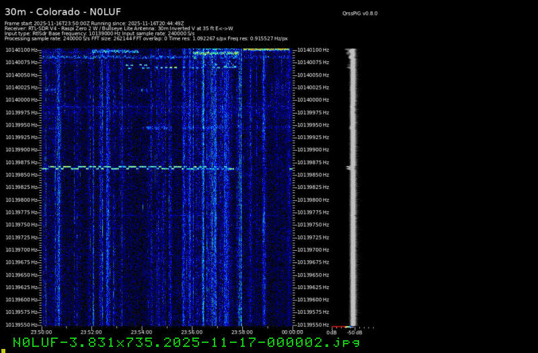The height and width of the screenshot is (353, 538).
Task: Click the red-blue dB color scale bar
Action: pos(342,327)
